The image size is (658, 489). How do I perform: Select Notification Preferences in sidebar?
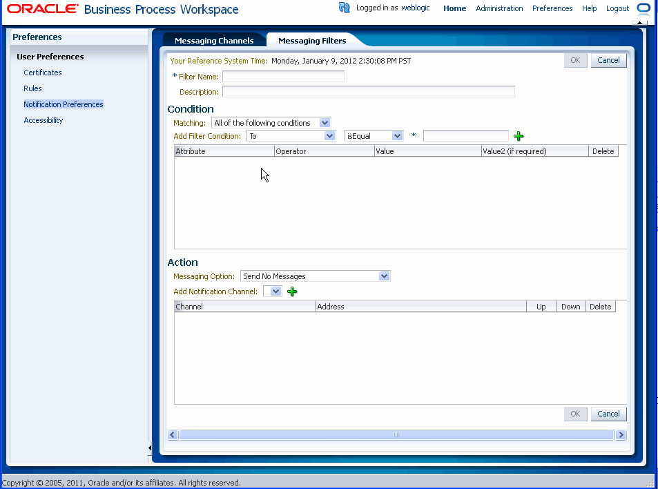[x=64, y=104]
